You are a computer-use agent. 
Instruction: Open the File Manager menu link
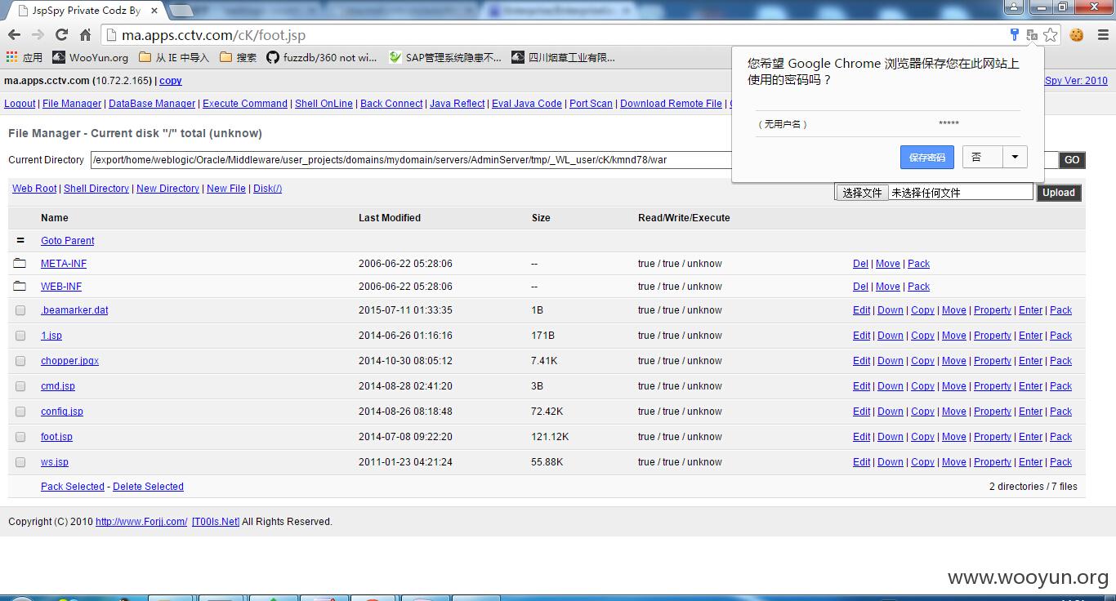pos(72,104)
